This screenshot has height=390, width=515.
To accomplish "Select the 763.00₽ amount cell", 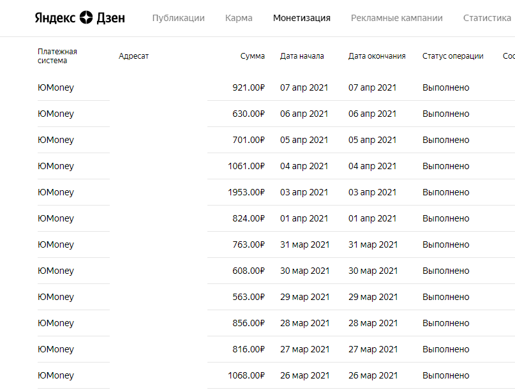I will [x=248, y=244].
